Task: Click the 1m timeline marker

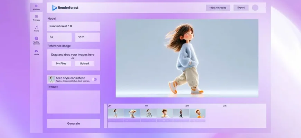Action: click(x=146, y=106)
